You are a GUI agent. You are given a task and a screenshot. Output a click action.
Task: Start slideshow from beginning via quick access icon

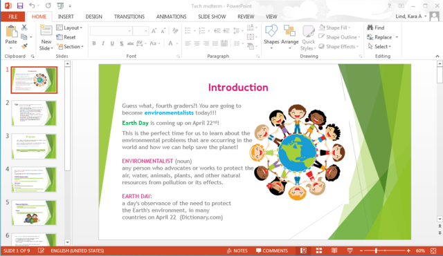pyautogui.click(x=60, y=6)
